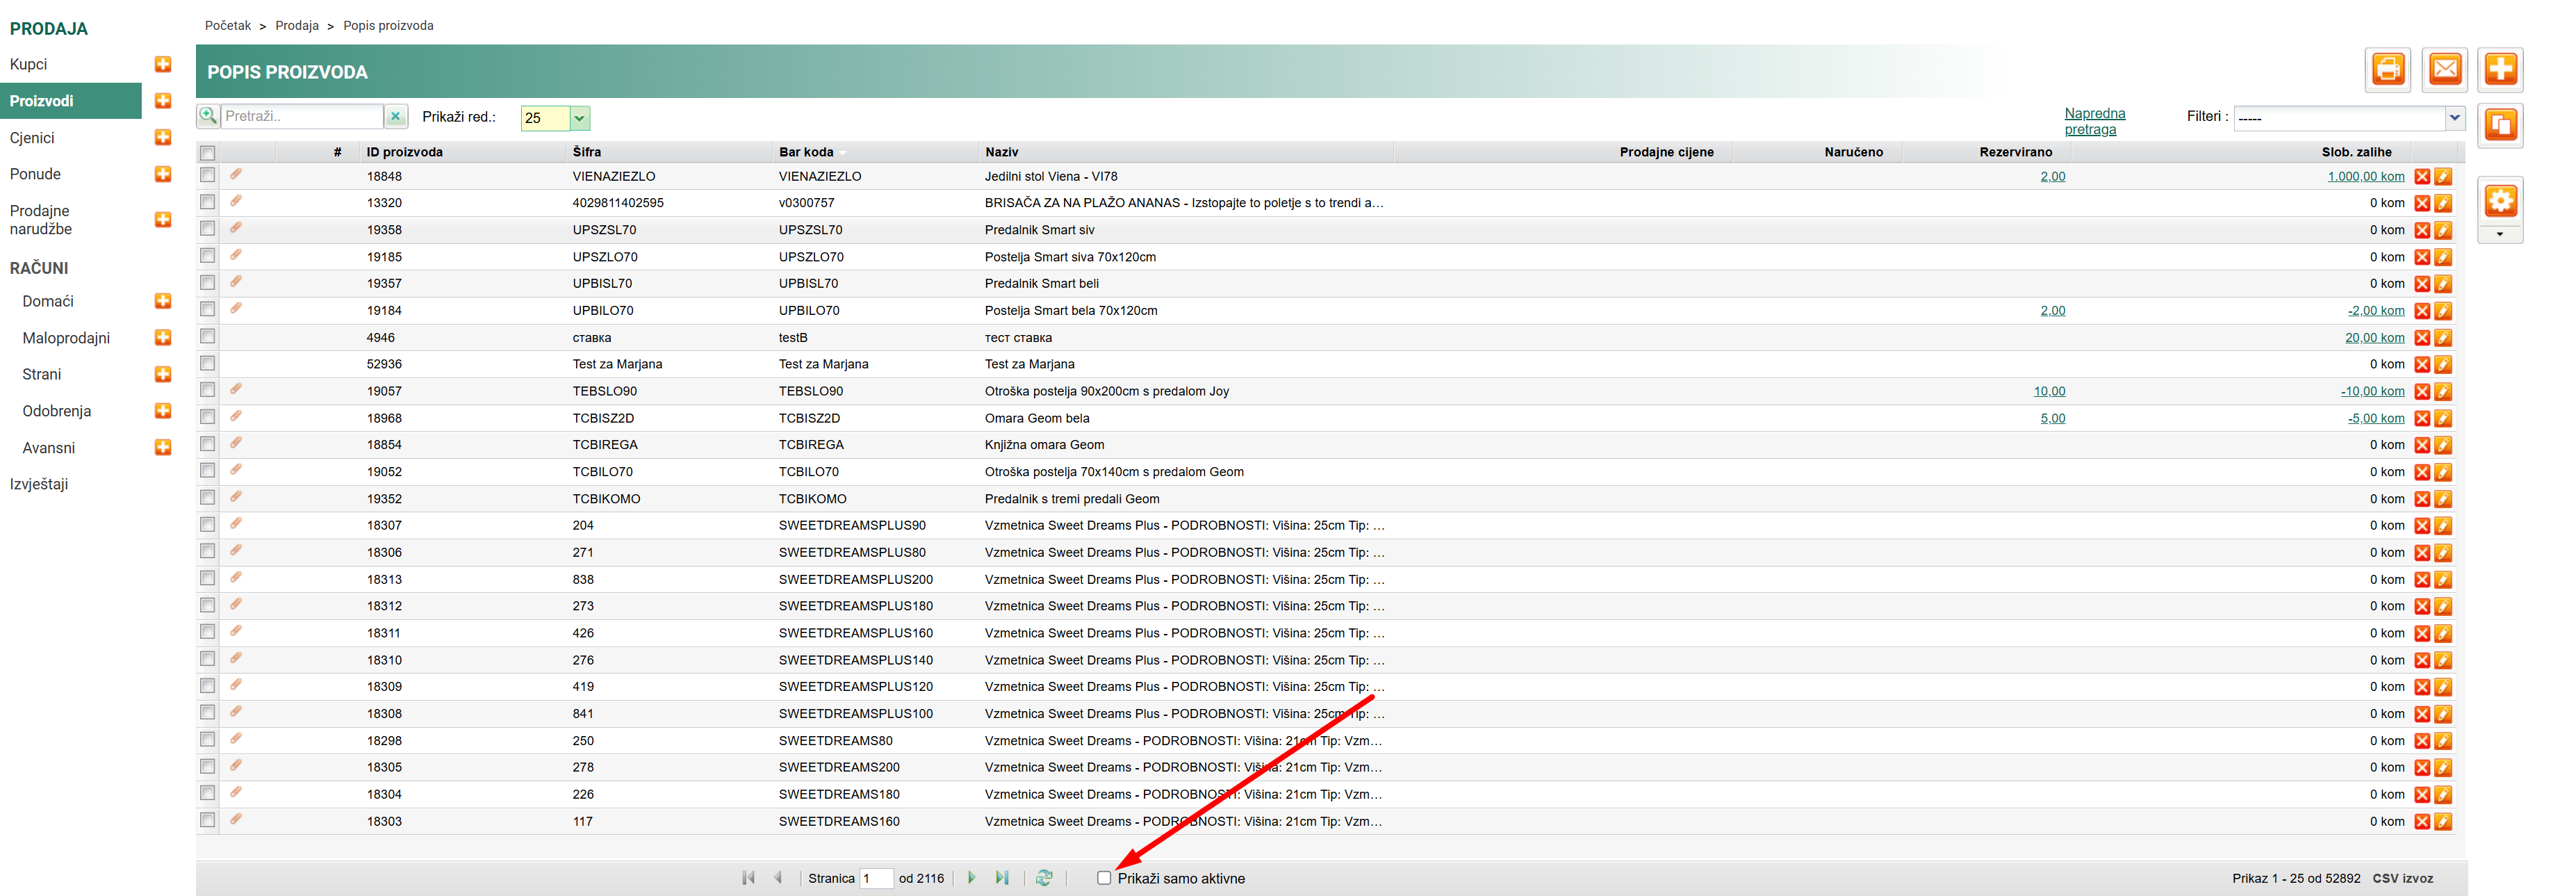Image resolution: width=2576 pixels, height=896 pixels.
Task: Go to next page arrow
Action: tap(971, 878)
